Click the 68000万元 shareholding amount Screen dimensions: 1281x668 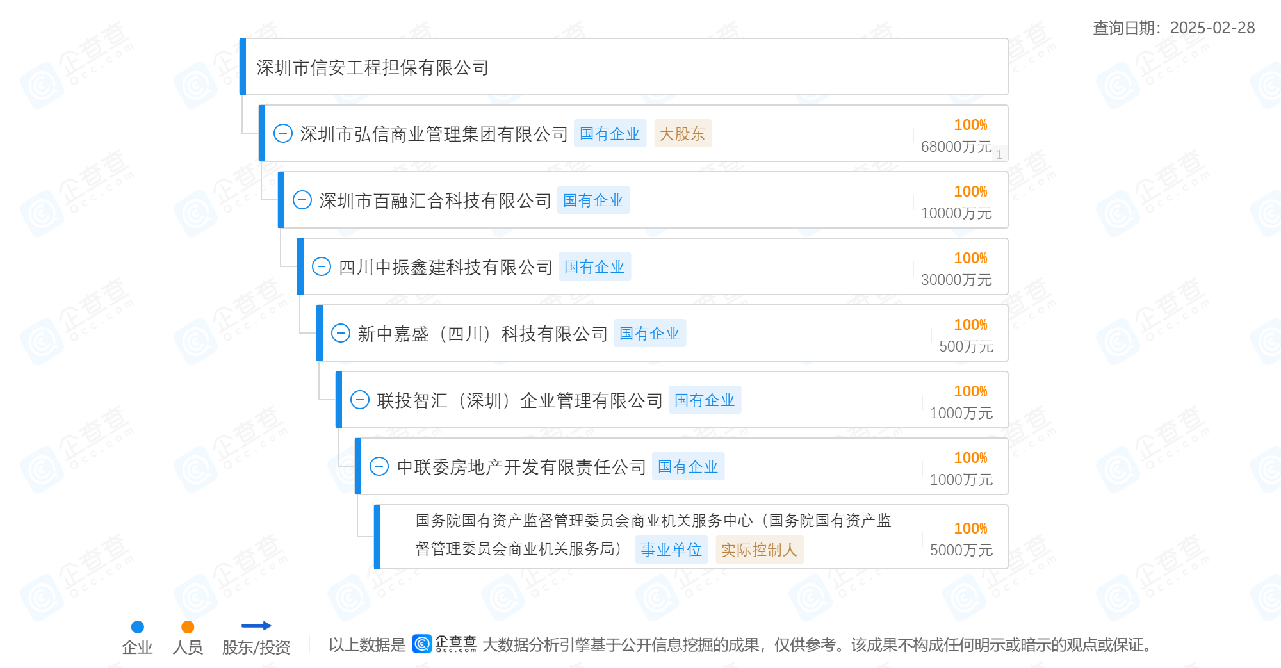coord(956,147)
